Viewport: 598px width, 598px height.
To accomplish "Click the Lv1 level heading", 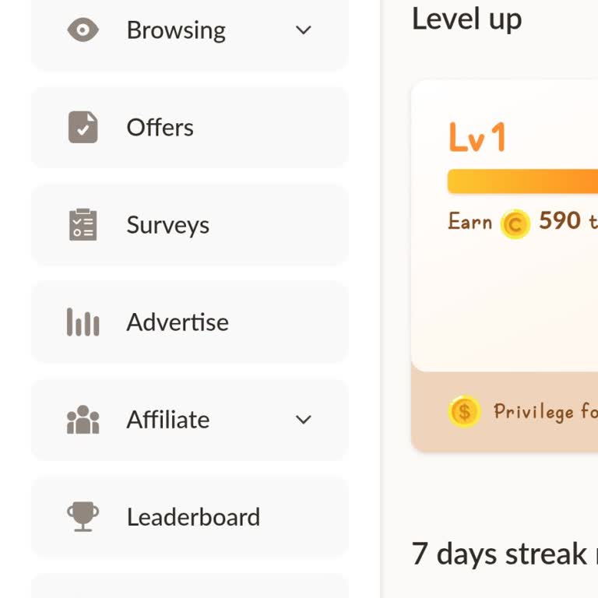I will click(x=477, y=138).
